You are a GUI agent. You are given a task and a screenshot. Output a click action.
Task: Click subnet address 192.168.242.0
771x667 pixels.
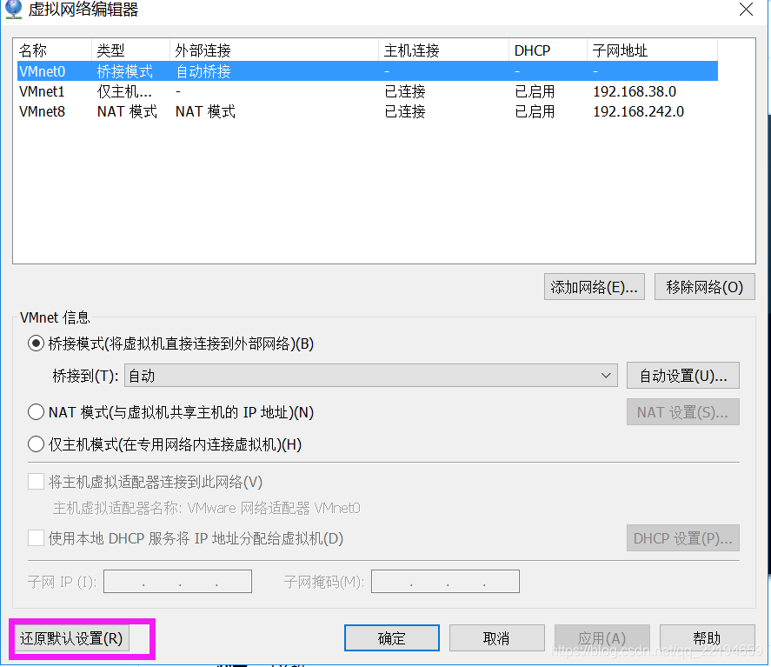(638, 111)
